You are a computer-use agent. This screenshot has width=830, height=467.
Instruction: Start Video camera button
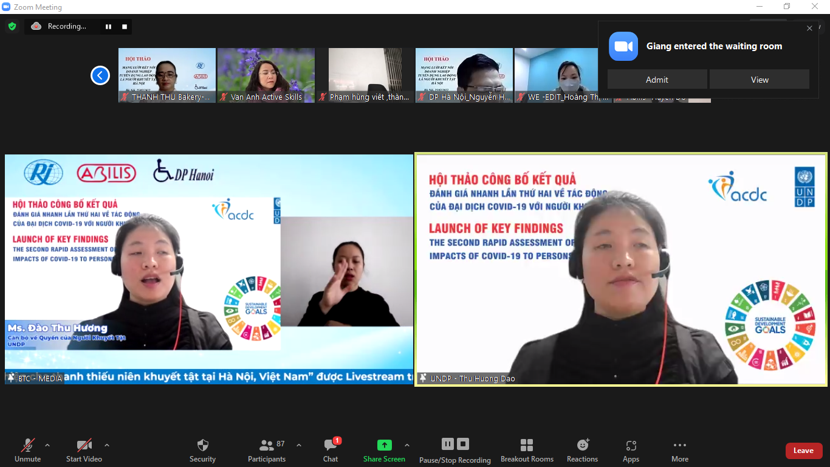84,451
